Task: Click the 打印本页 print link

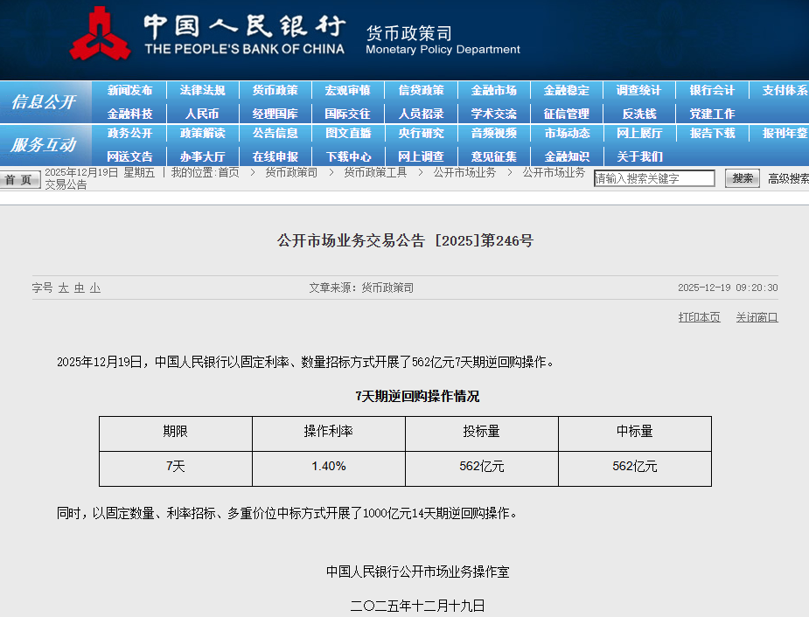Action: pyautogui.click(x=699, y=317)
